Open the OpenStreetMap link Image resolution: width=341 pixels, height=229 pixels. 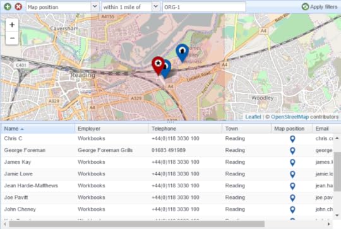[x=290, y=117]
